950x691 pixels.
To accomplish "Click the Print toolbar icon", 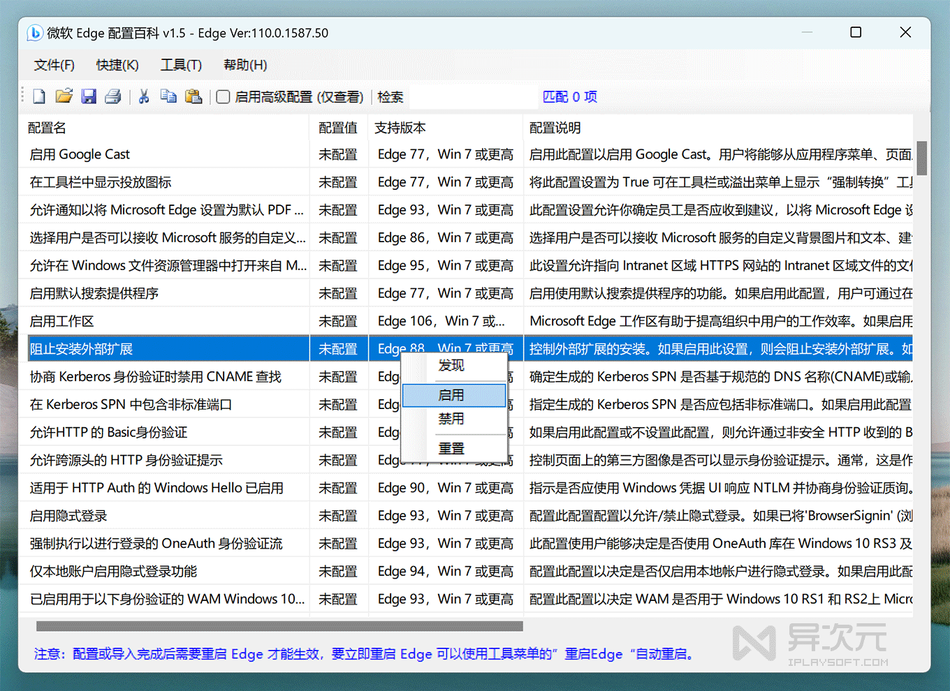I will [113, 96].
